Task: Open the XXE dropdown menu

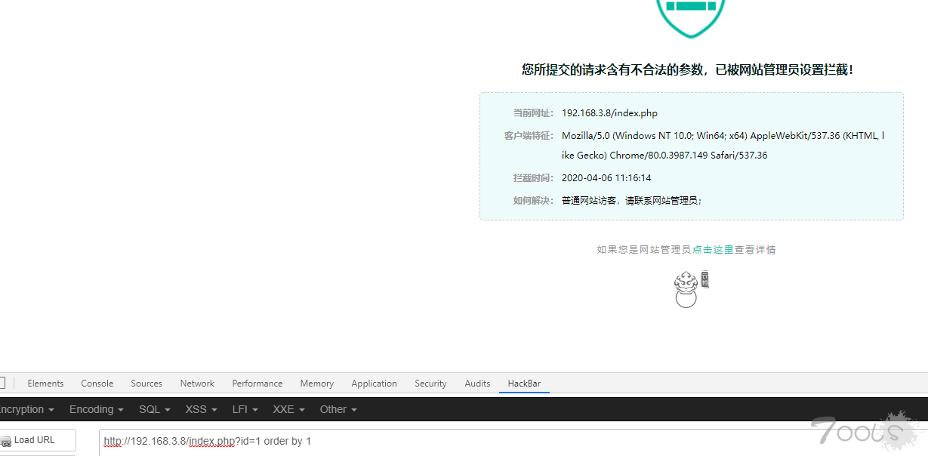Action: pos(288,409)
